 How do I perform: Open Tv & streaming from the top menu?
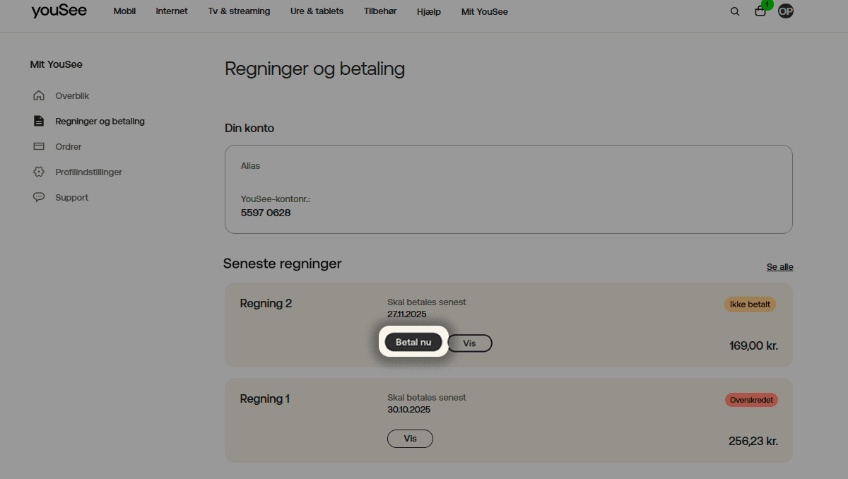coord(239,11)
